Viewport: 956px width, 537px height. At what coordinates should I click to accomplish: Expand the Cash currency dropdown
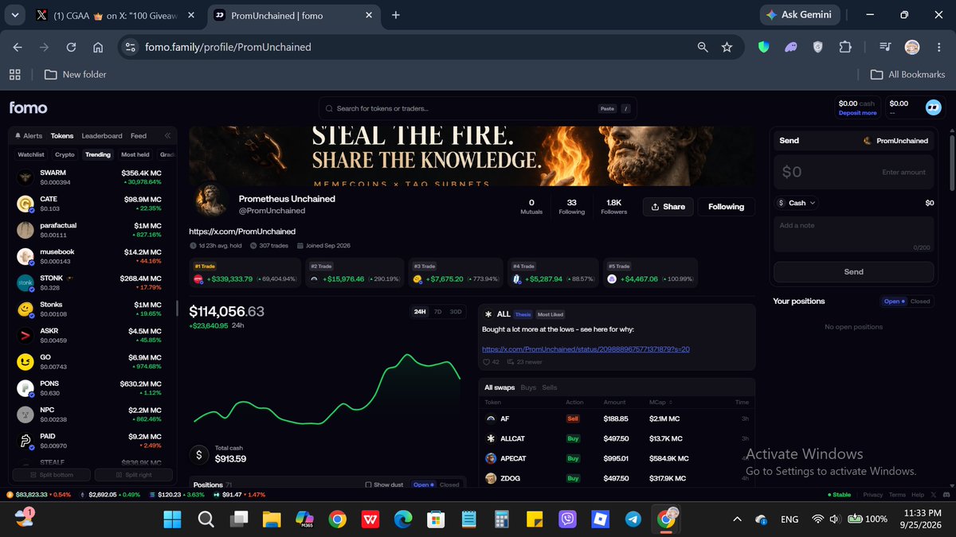(797, 203)
